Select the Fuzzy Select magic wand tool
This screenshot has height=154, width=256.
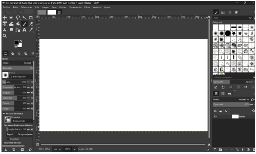[24, 18]
